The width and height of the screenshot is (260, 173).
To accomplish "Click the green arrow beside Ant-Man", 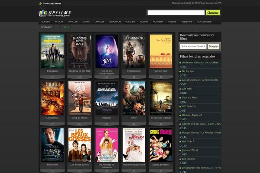I will click(x=180, y=89).
